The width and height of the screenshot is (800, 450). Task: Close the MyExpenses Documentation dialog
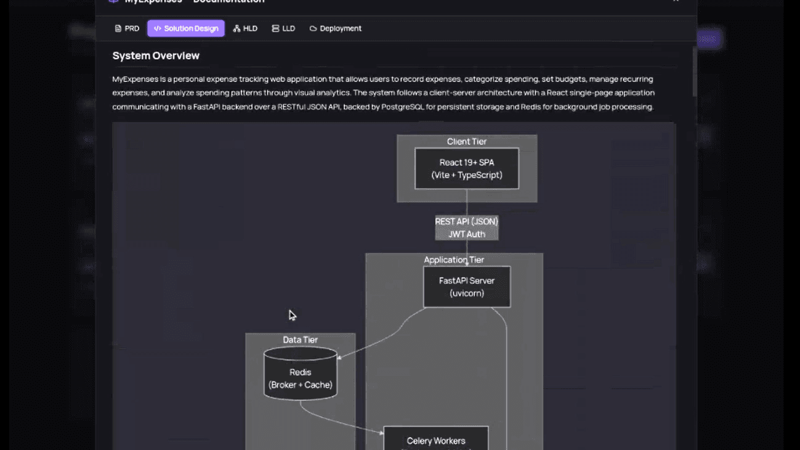tap(676, 2)
